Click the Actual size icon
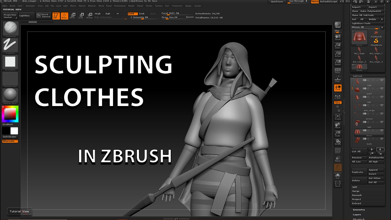Screen dimensions: 391x220 click(338, 54)
